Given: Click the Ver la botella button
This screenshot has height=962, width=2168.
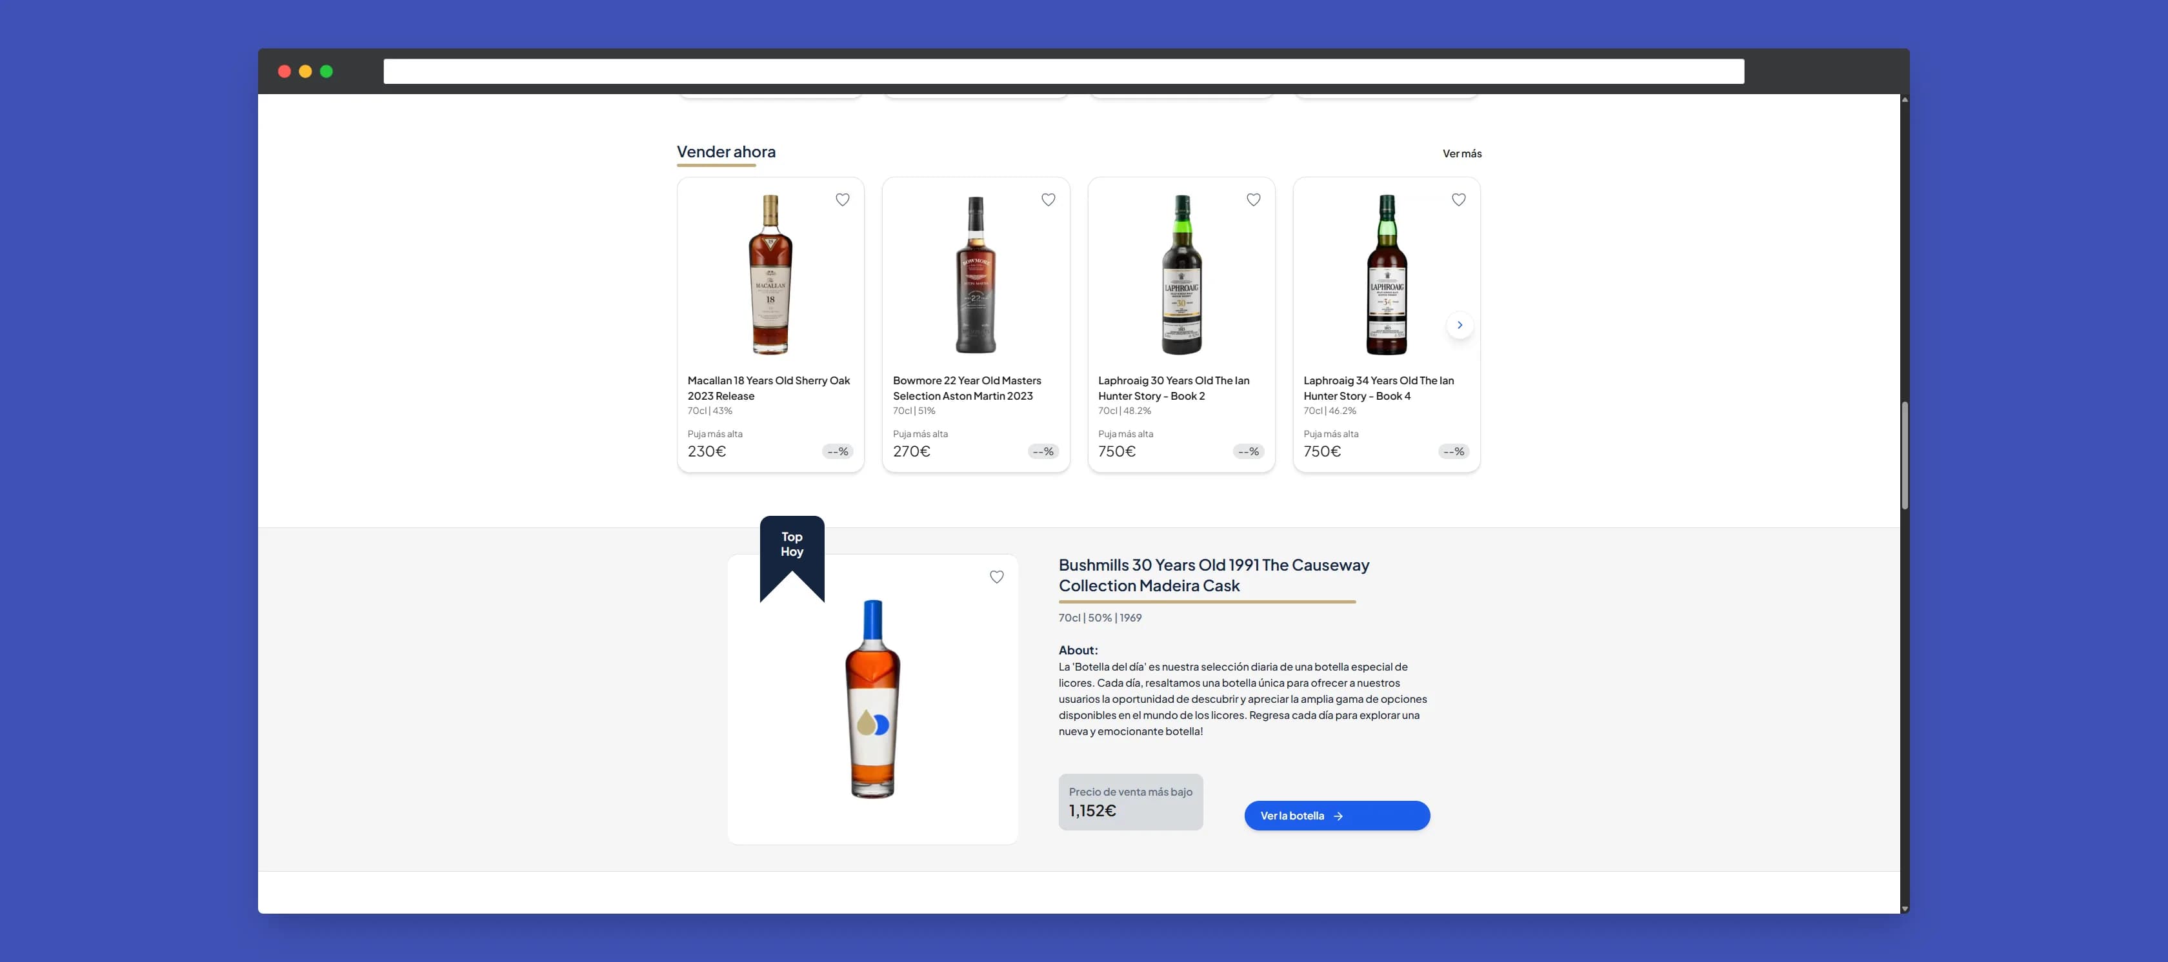Looking at the screenshot, I should (x=1336, y=816).
